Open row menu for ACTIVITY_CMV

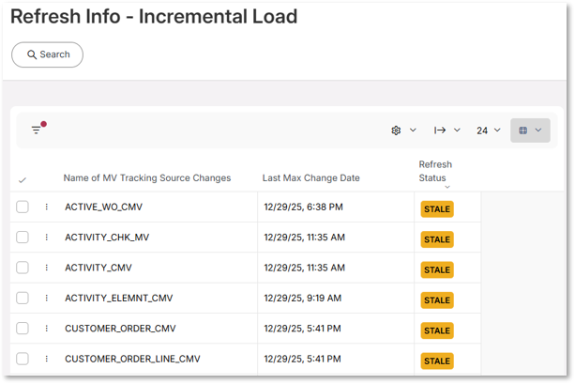coord(47,268)
